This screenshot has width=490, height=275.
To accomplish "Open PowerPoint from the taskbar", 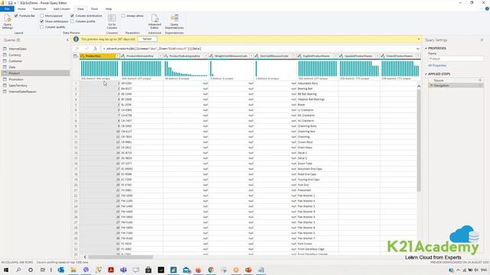I will coord(248,270).
